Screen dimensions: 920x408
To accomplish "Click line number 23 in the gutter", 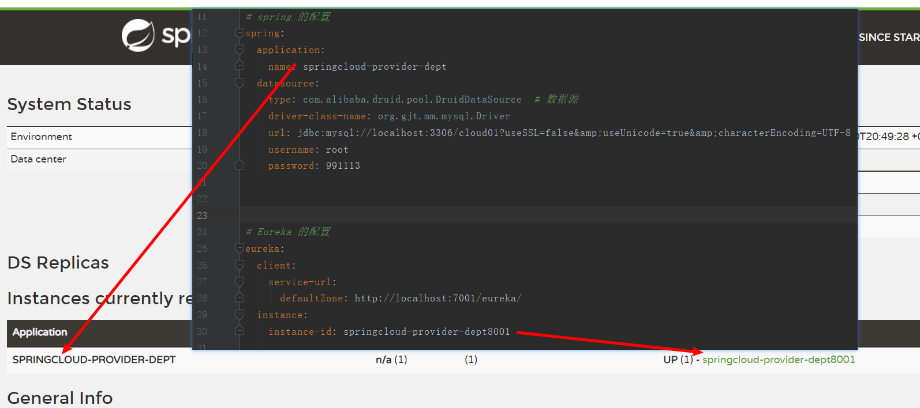I will pos(202,216).
